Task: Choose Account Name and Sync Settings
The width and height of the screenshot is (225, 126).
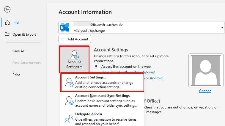Action: [x=102, y=101]
